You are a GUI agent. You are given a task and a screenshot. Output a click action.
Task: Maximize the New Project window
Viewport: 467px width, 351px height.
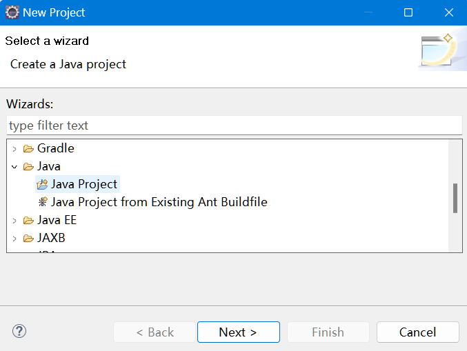click(408, 12)
